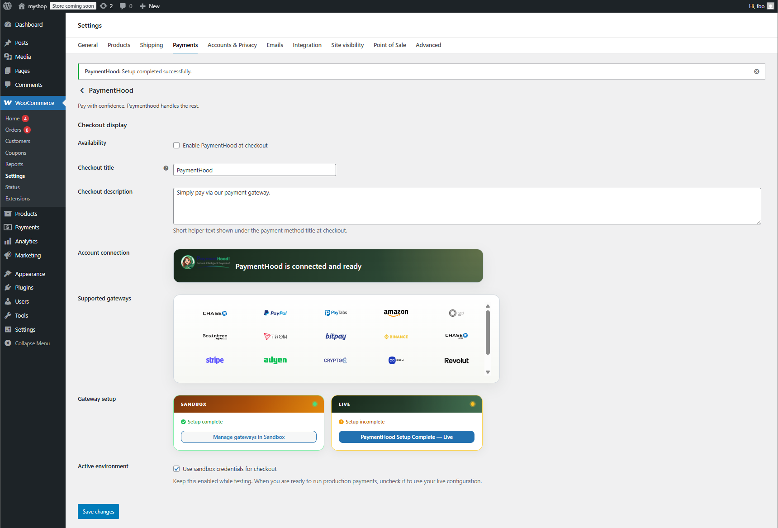Click the Amazon gateway logo

[396, 313]
